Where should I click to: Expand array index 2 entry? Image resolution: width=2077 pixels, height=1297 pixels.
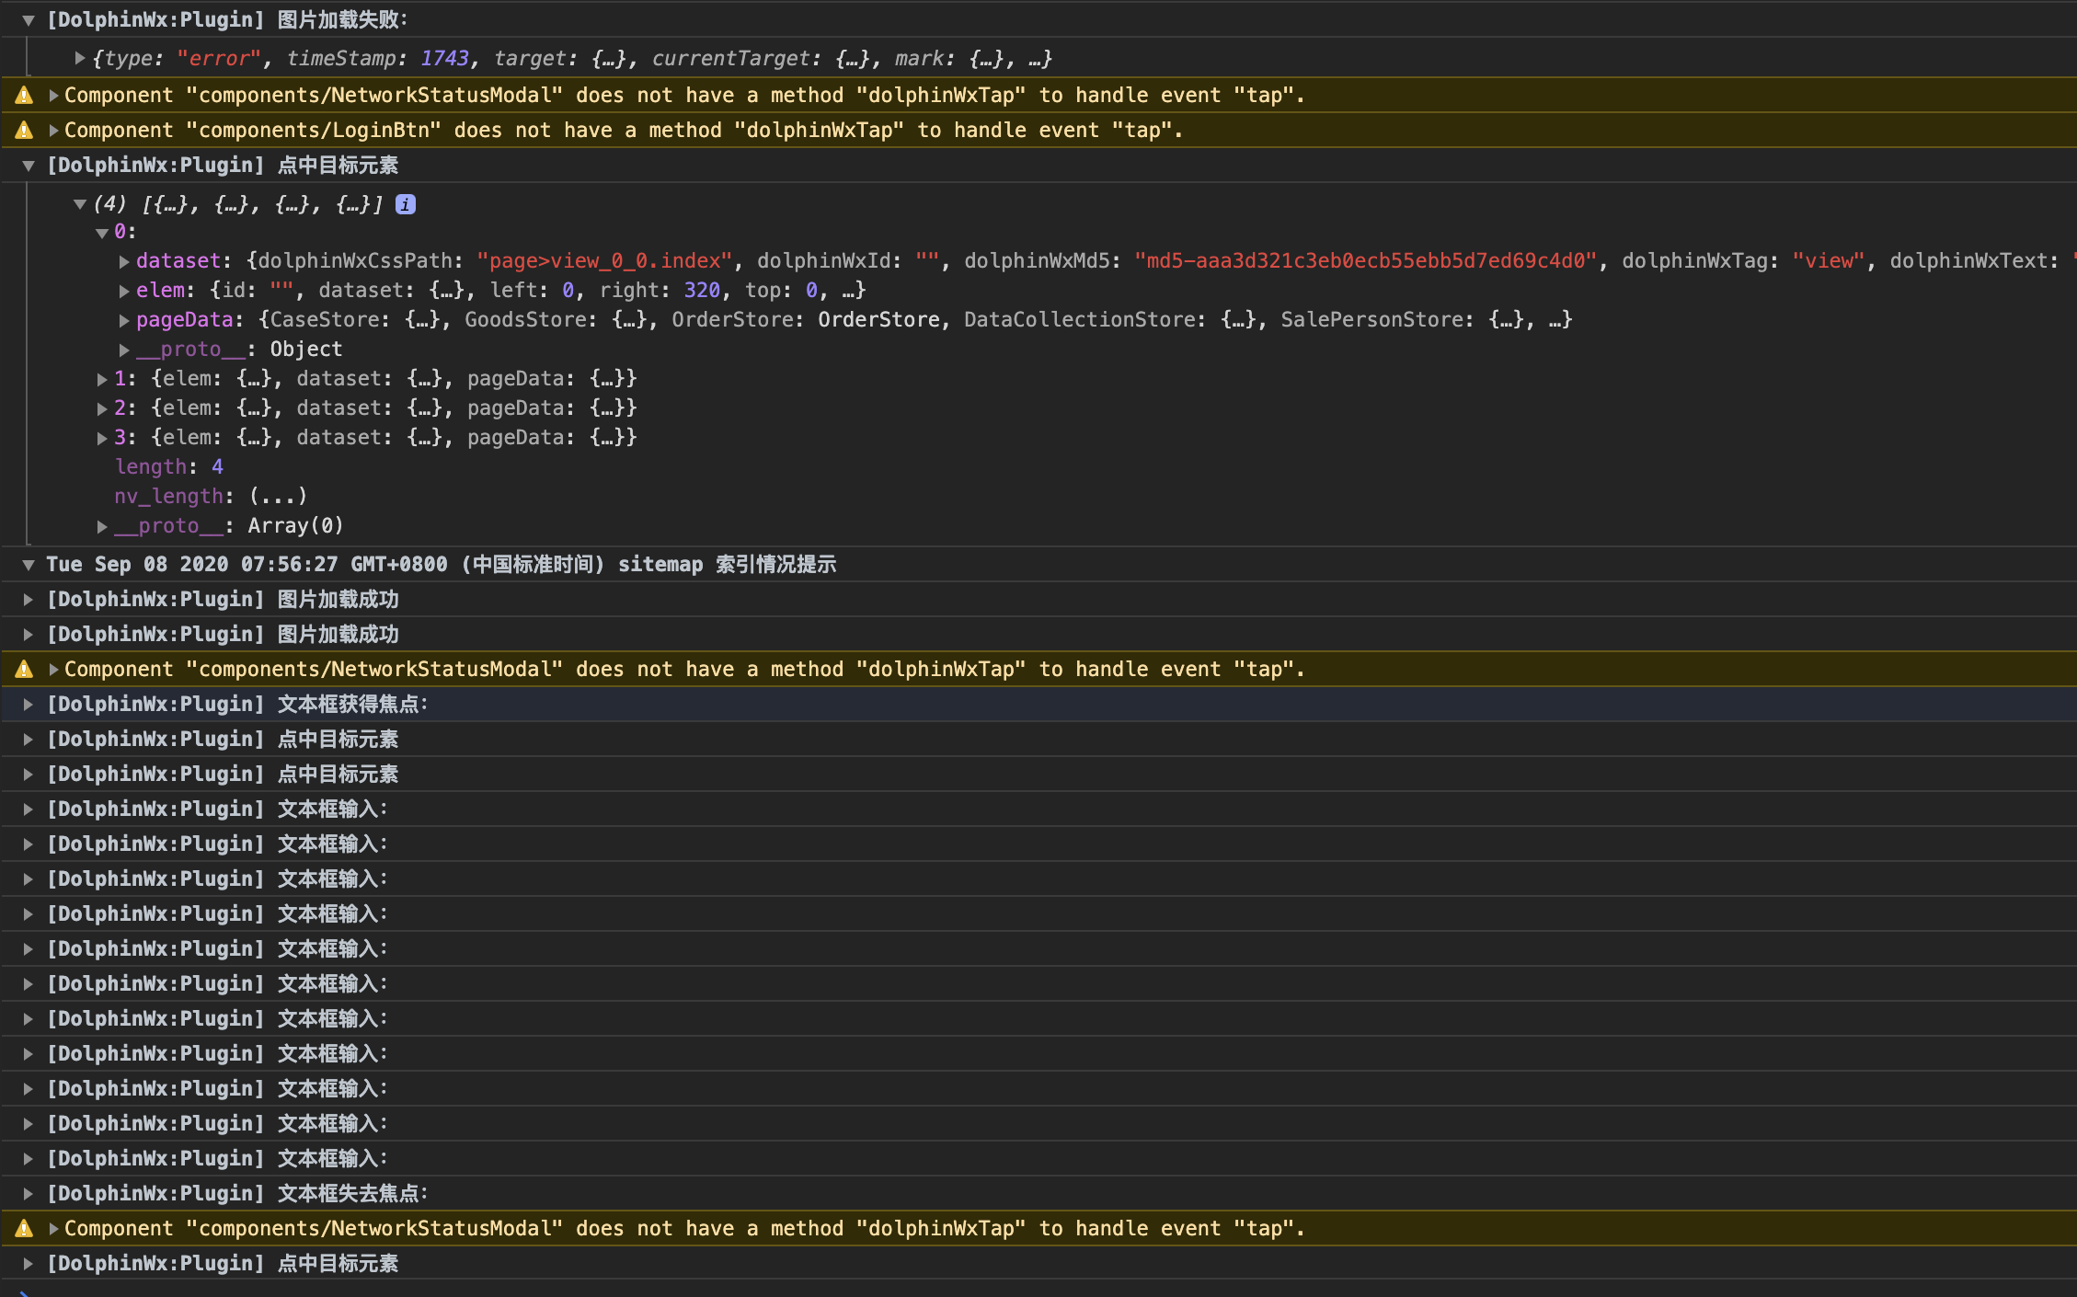[x=102, y=409]
